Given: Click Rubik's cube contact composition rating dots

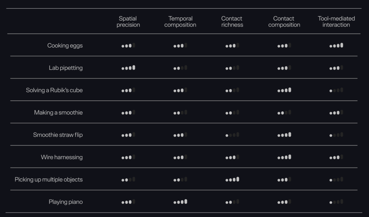Looking at the screenshot, I should 284,90.
